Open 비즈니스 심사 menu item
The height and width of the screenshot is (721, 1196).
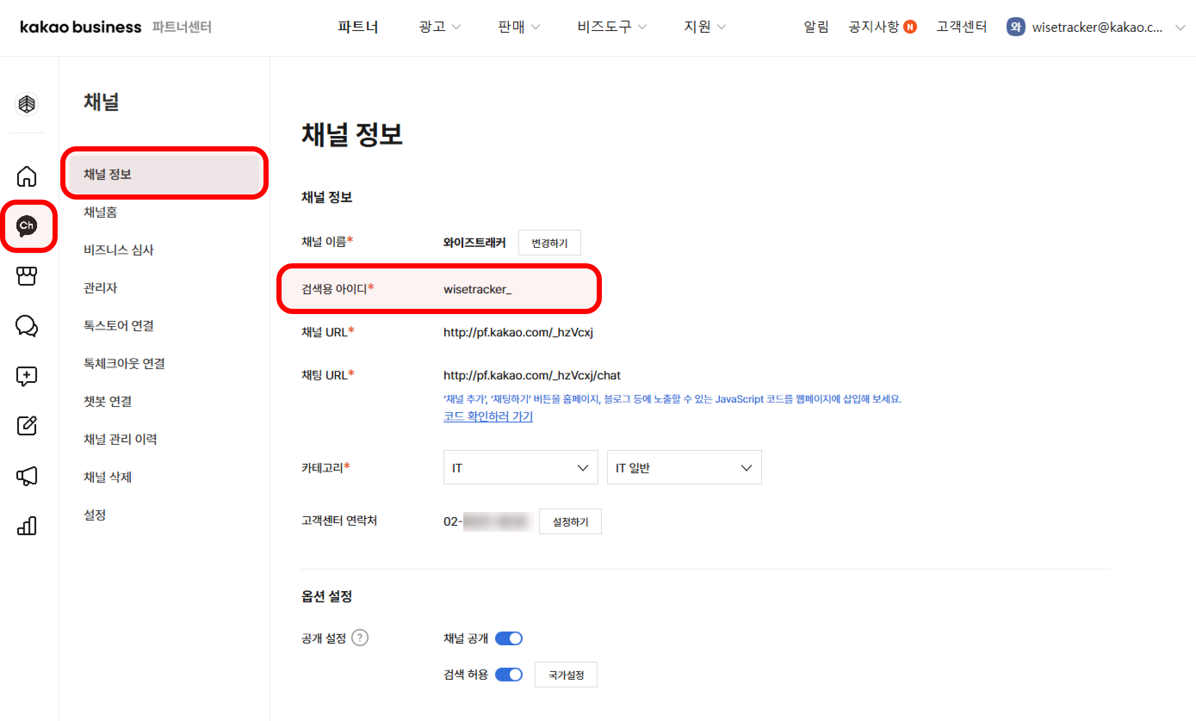click(118, 250)
